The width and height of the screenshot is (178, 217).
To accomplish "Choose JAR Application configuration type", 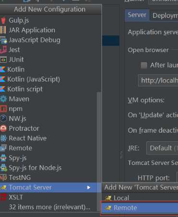I will [x=51, y=30].
